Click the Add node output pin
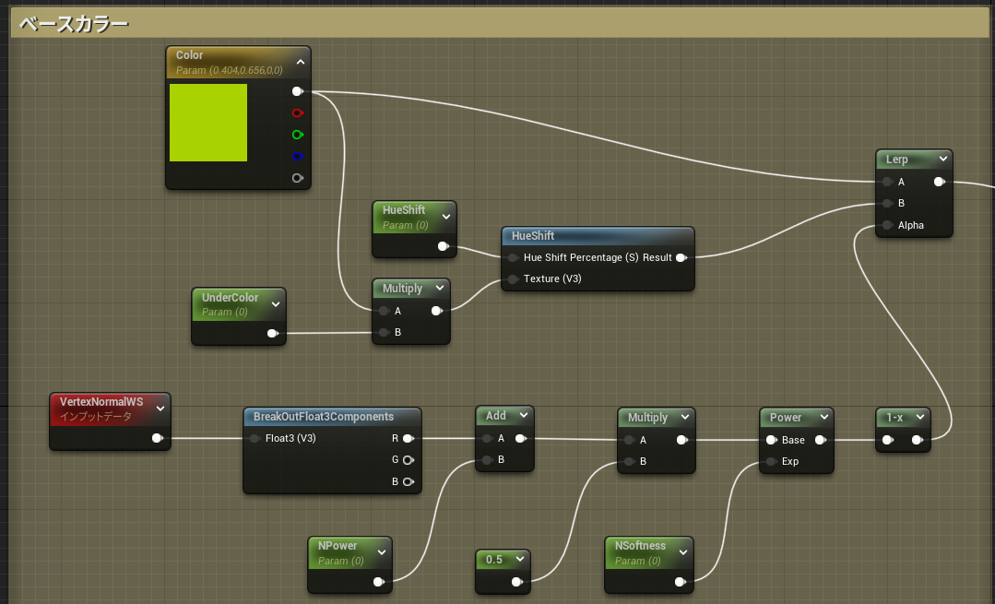Viewport: 995px width, 604px height. click(521, 438)
